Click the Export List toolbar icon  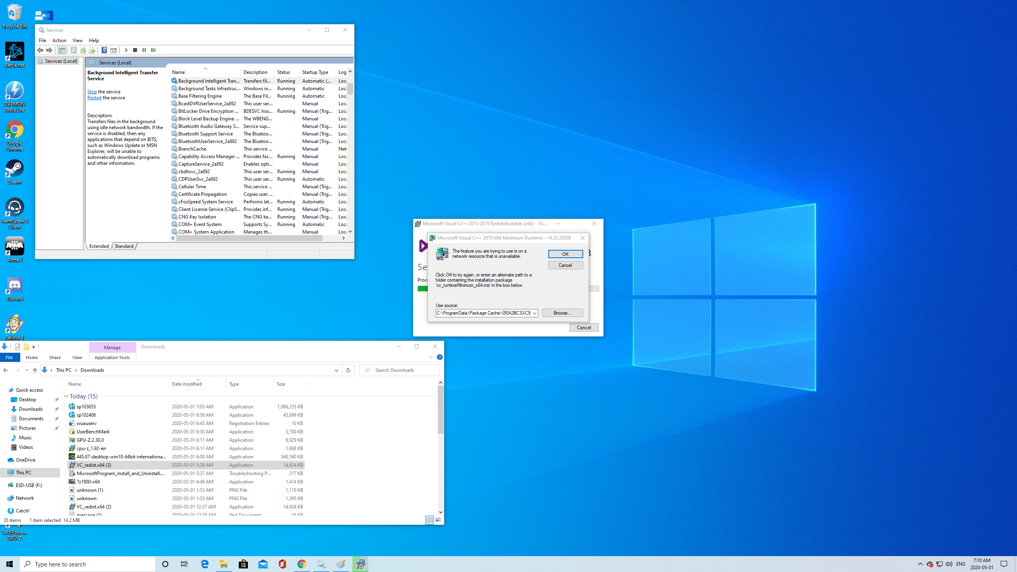point(92,50)
